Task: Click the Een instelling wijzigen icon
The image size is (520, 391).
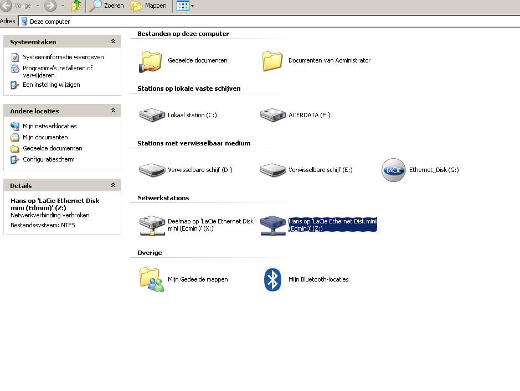Action: pyautogui.click(x=14, y=85)
